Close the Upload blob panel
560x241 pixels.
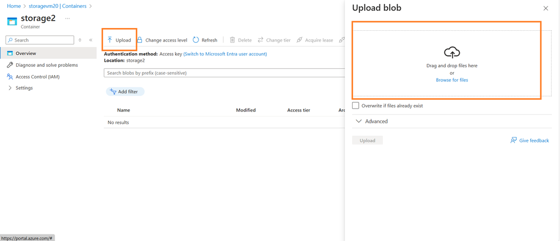546,8
